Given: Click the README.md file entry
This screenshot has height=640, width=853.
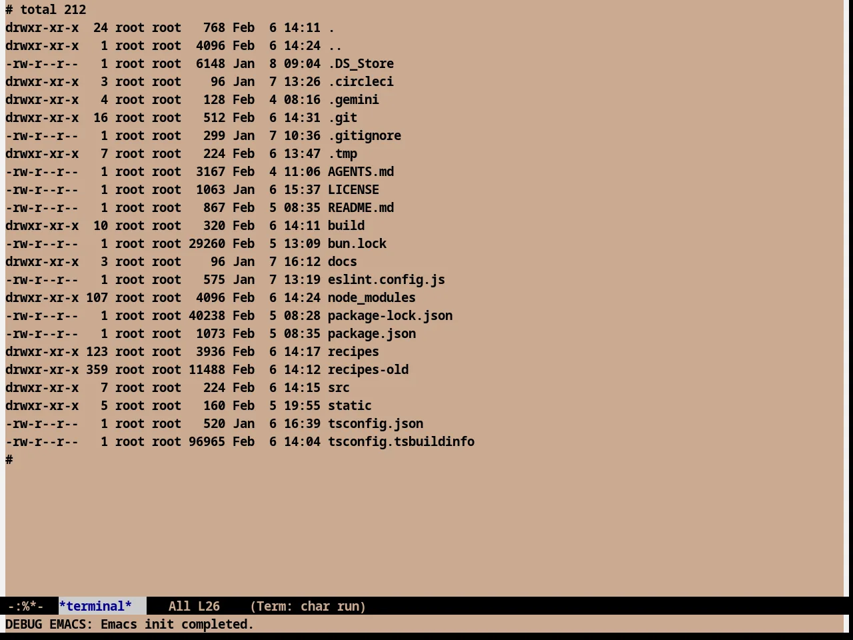Looking at the screenshot, I should point(361,207).
